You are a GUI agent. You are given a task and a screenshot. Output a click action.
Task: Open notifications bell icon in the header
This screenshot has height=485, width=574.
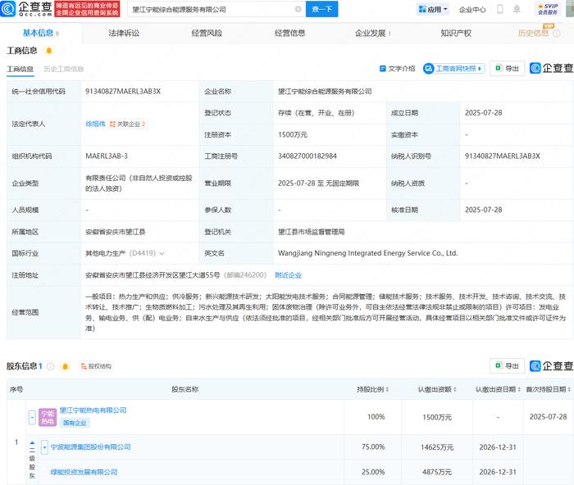click(x=517, y=9)
